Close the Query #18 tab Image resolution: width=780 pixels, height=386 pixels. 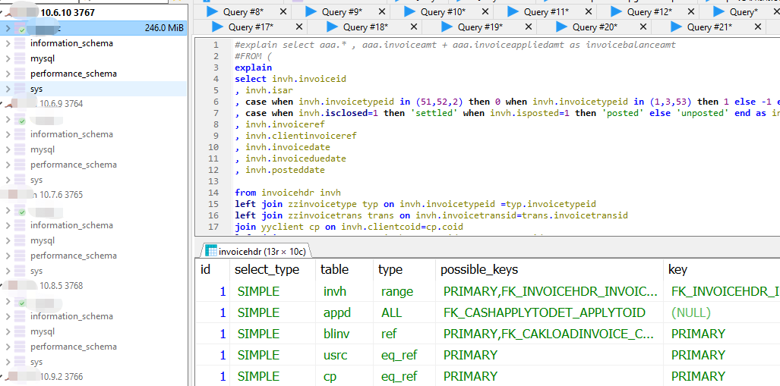(x=414, y=27)
